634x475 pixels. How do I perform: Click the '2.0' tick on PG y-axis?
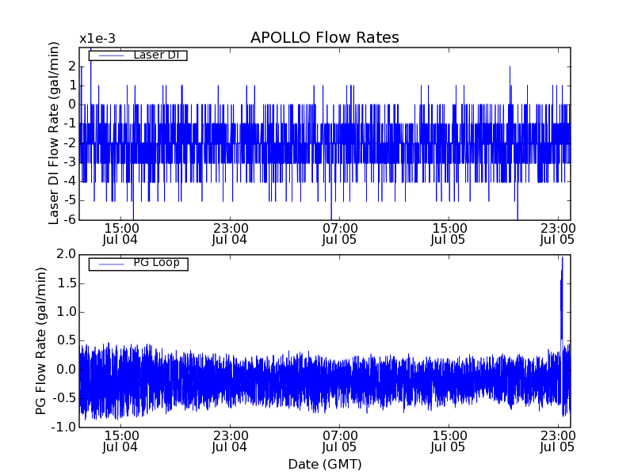[x=67, y=254]
